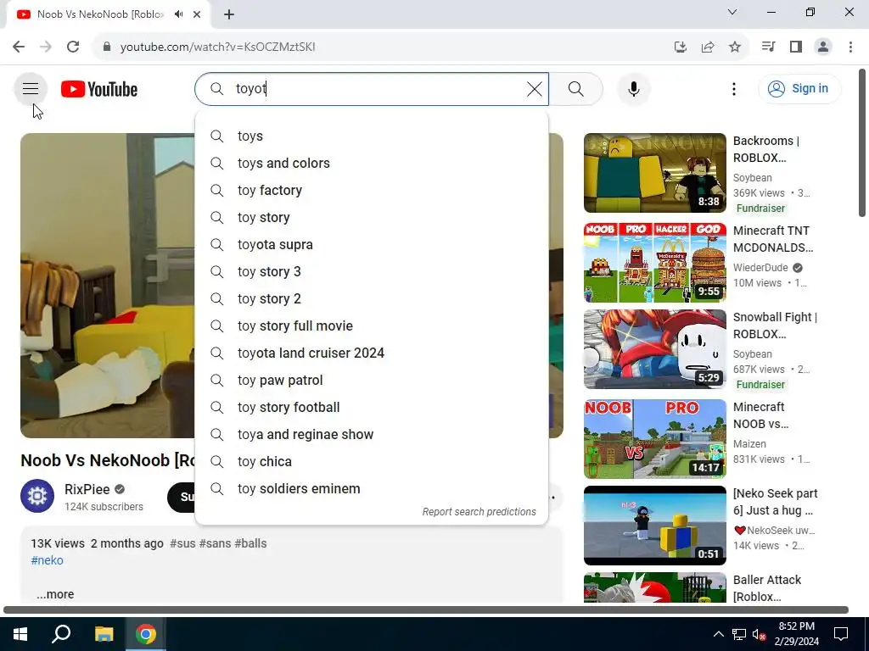The image size is (869, 651).
Task: Bookmark this tab with the star
Action: 735,47
